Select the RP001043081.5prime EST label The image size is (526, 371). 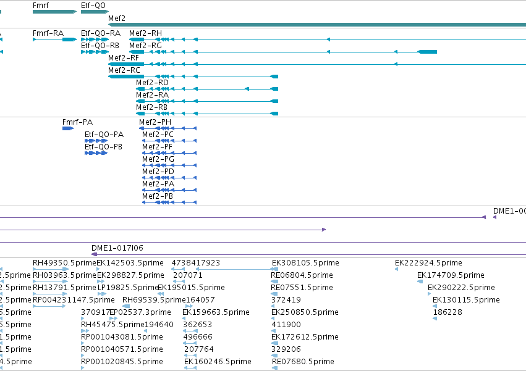(122, 338)
